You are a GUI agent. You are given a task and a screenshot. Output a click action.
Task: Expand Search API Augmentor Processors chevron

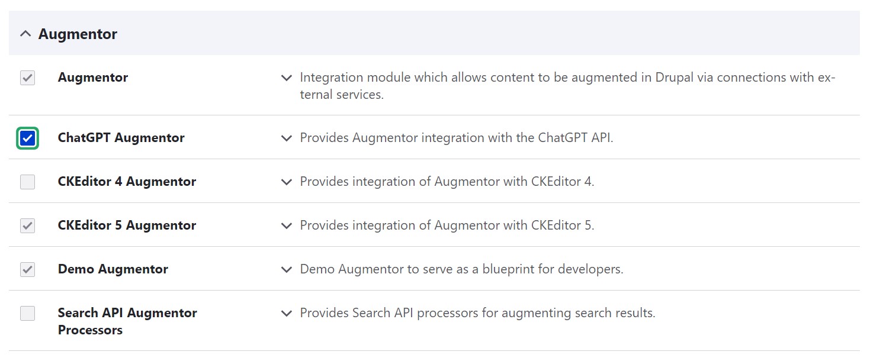coord(287,313)
